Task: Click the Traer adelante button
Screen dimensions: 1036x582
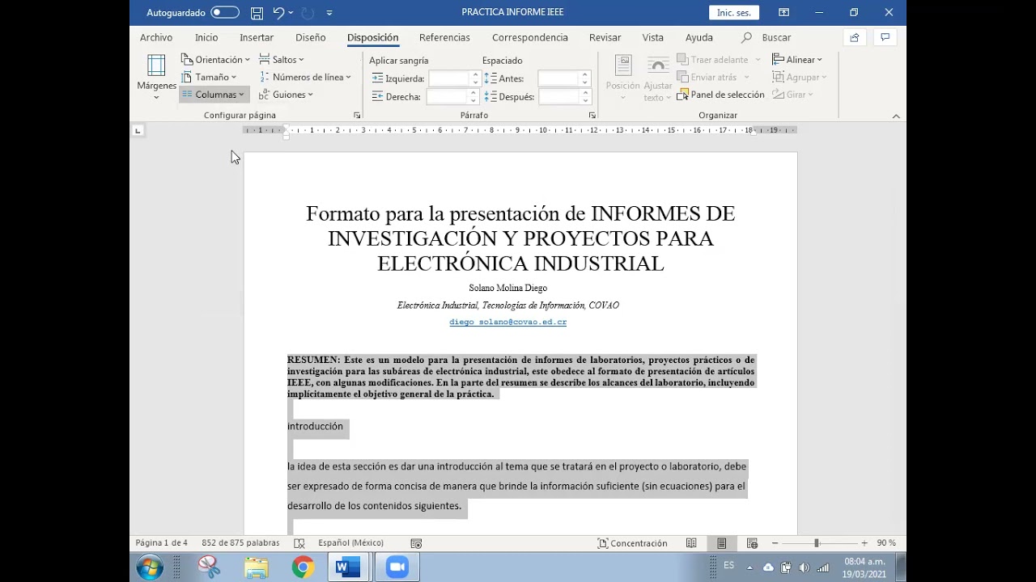Action: coord(712,59)
